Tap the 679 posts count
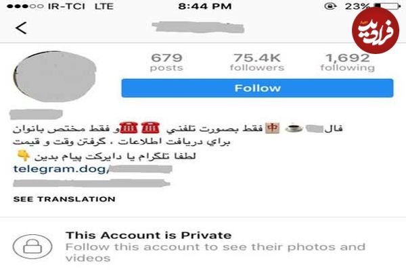Screen dimensions: 406x270 pyautogui.click(x=166, y=62)
